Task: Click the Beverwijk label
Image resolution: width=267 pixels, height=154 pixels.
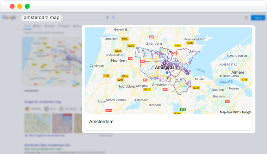Action: [x=121, y=30]
